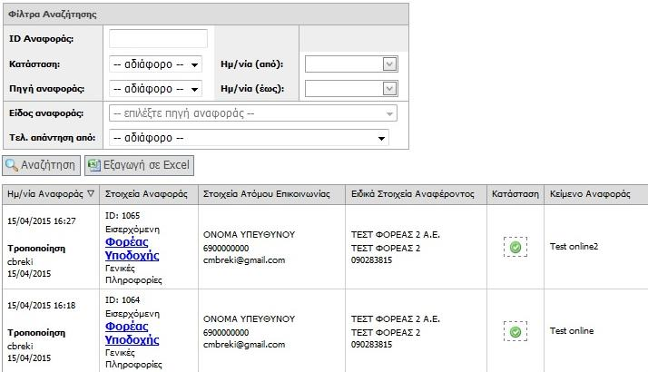Open the Ημ/νία (από) date picker

tap(389, 64)
